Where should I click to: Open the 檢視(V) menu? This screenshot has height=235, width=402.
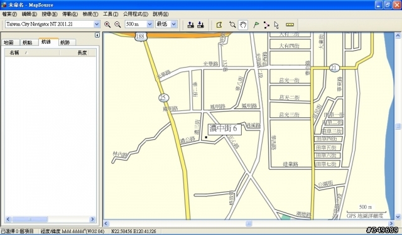point(90,14)
